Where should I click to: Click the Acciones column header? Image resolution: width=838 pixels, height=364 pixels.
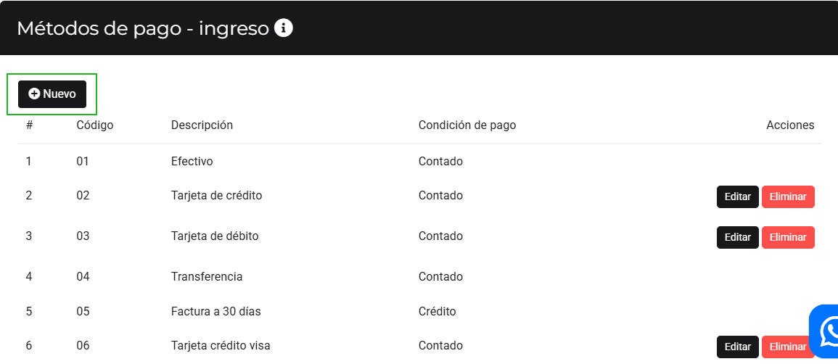pos(790,125)
